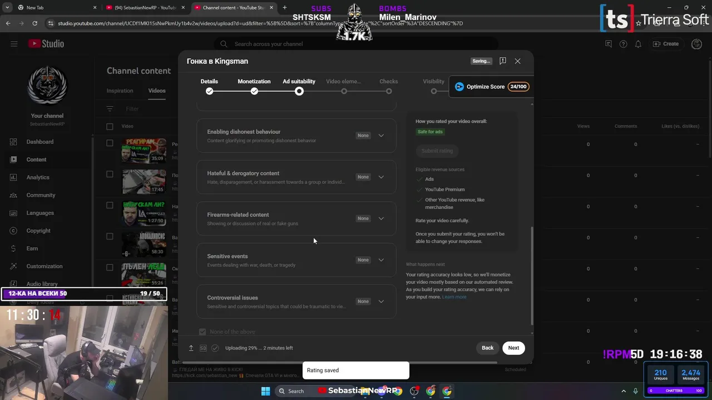
Task: Click Submit rating button
Action: click(437, 151)
